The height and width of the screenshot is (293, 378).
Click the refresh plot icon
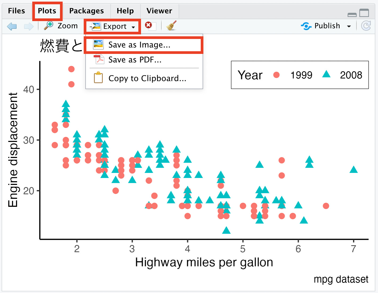(366, 26)
